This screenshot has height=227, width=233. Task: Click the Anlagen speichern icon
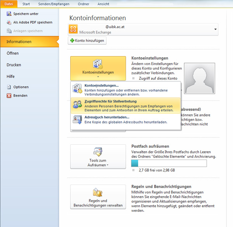(9, 31)
